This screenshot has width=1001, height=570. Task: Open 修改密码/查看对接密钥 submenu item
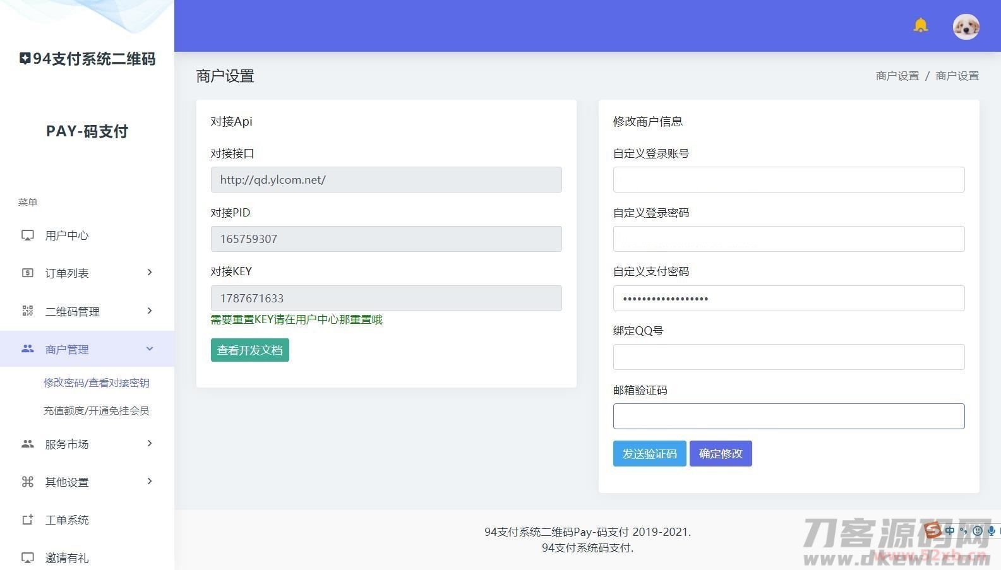coord(96,383)
